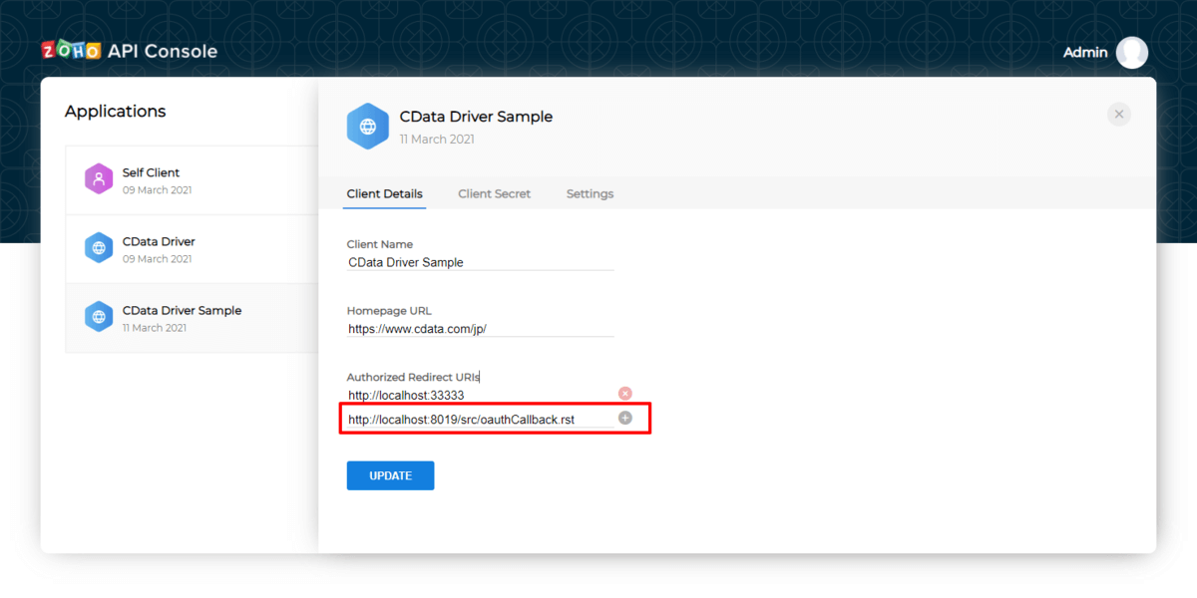
Task: Open the Client Secret tab
Action: click(x=495, y=193)
